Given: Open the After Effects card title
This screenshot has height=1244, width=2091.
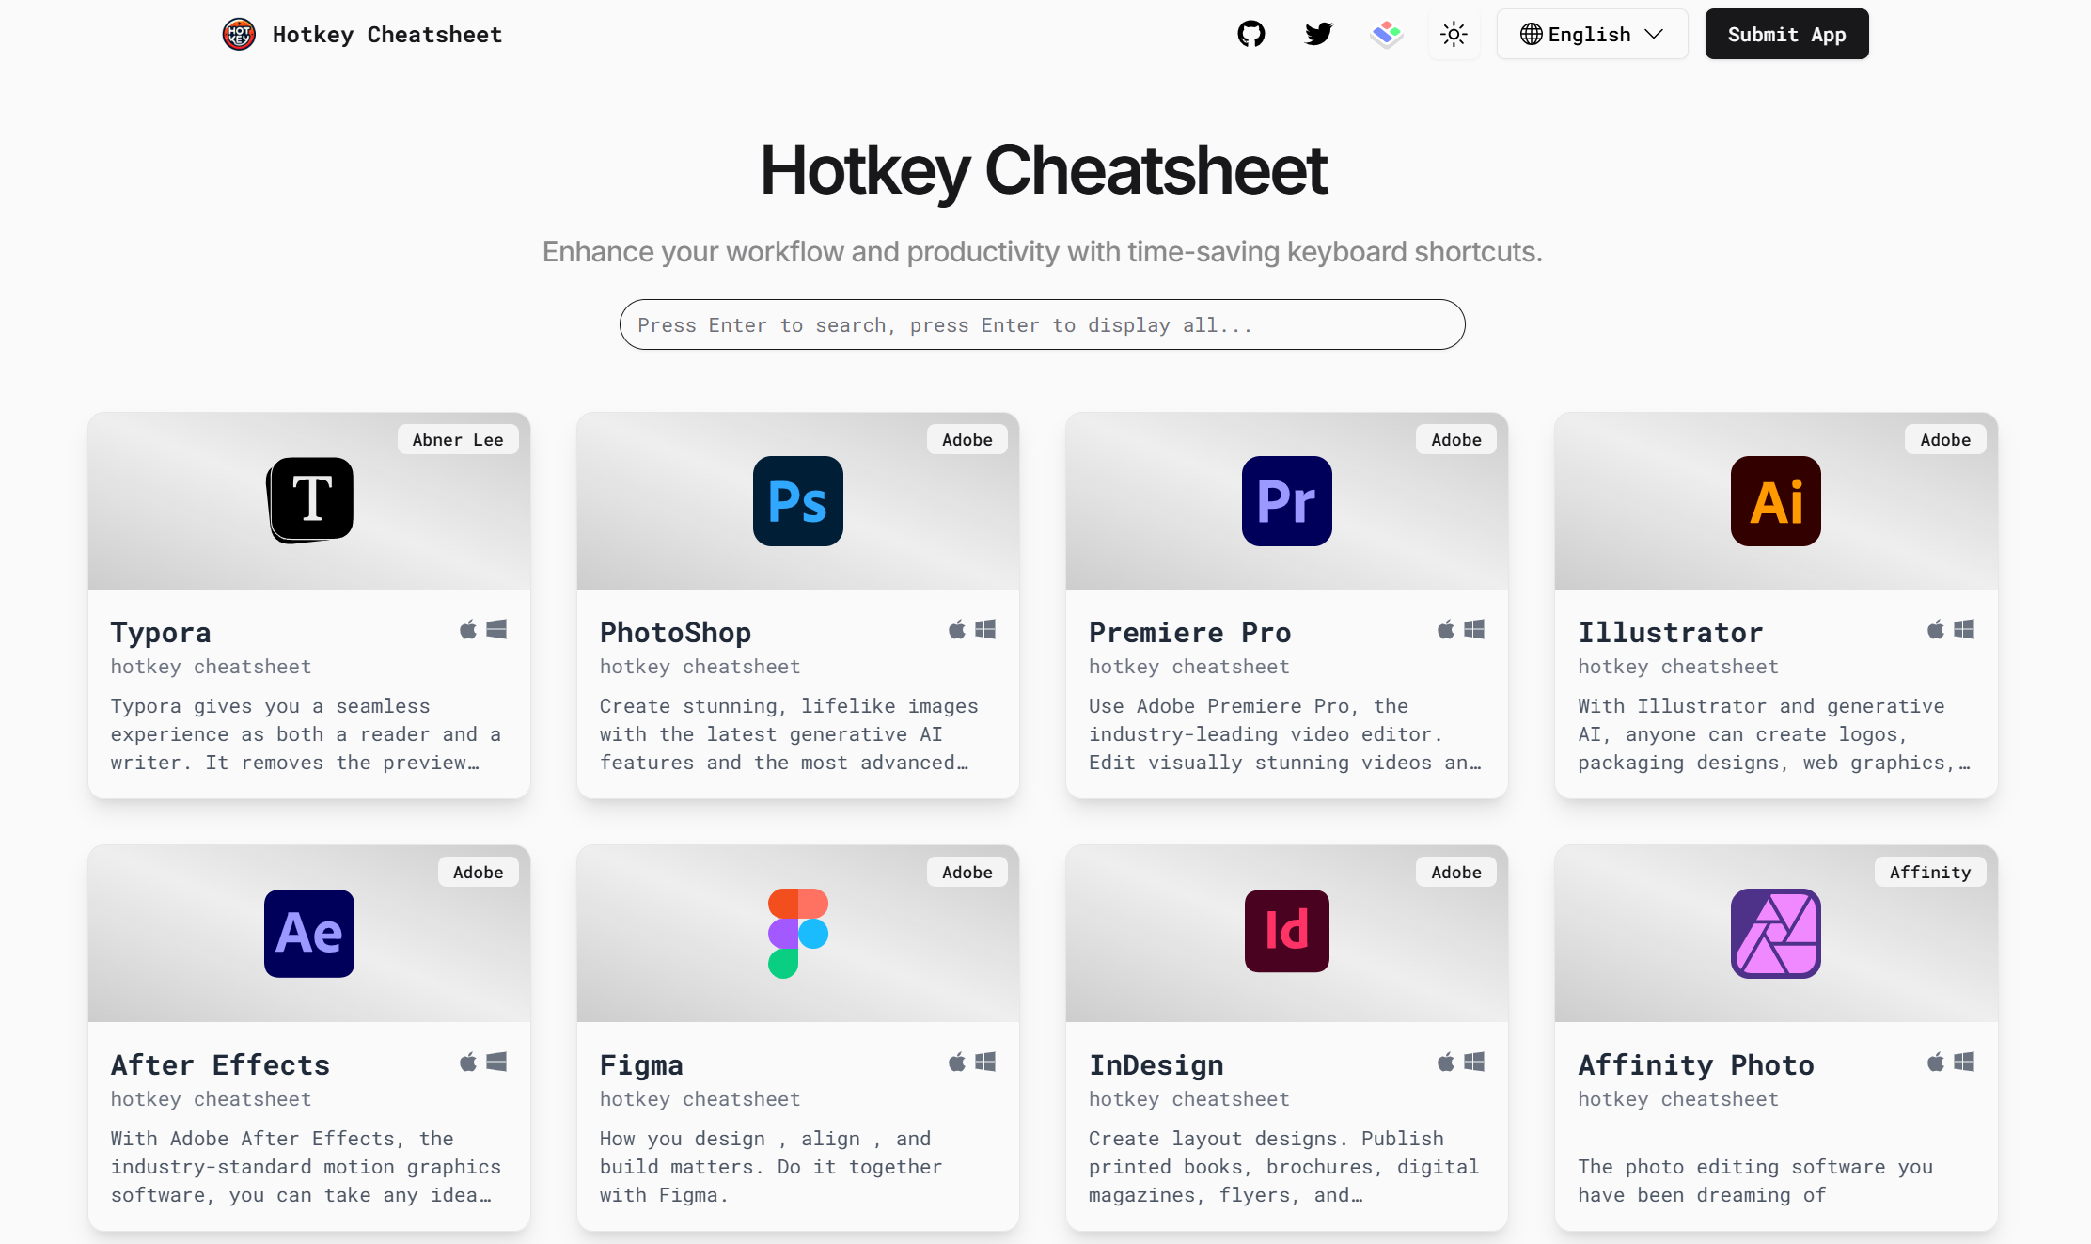Looking at the screenshot, I should (x=220, y=1065).
